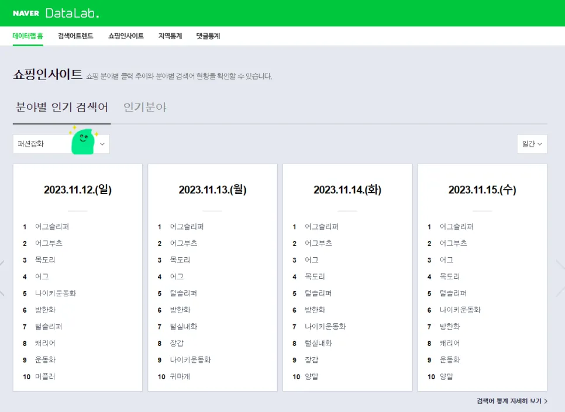Click 양말 ranked 10 on 2023.11.15
This screenshot has width=565, height=412.
(446, 377)
